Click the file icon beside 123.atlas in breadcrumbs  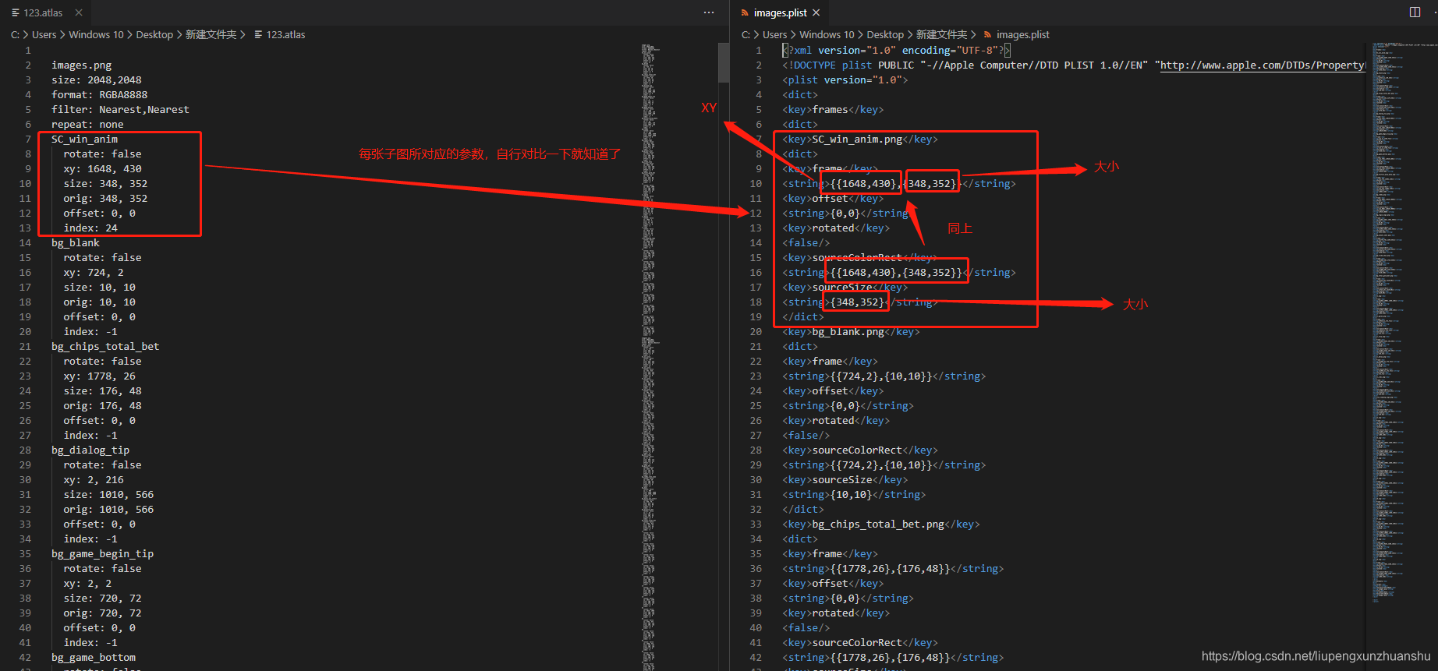coord(258,35)
